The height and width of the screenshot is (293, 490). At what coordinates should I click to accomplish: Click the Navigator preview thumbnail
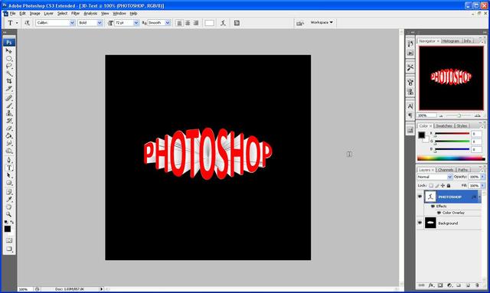(451, 78)
